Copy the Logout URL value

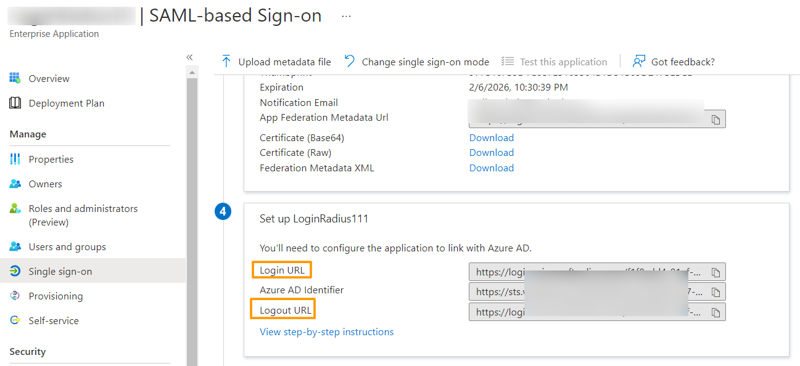click(x=715, y=311)
